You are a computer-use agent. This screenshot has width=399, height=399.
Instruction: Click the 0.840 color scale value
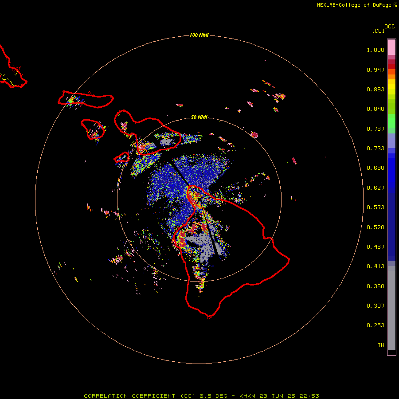376,109
